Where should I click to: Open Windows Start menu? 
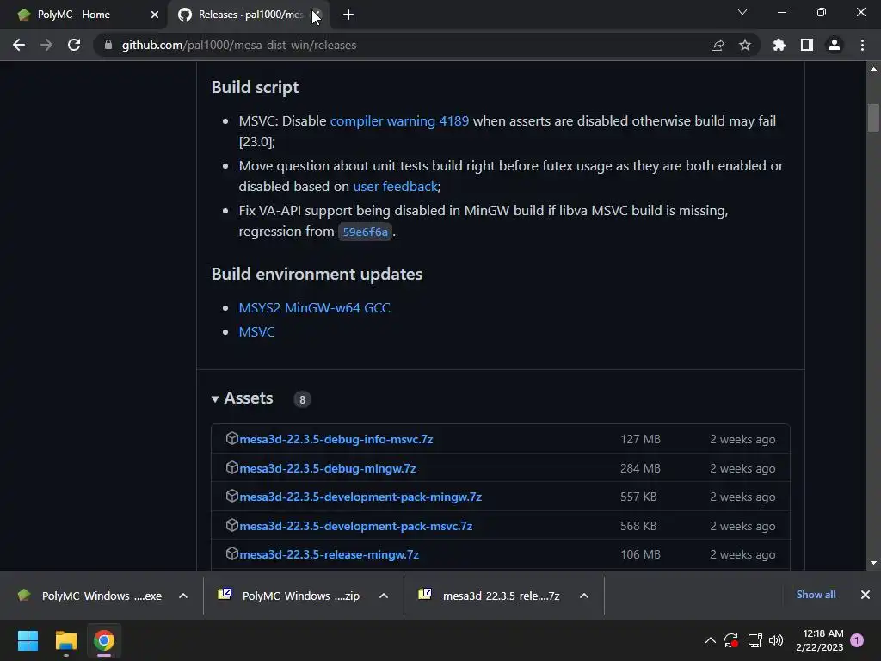[x=28, y=640]
